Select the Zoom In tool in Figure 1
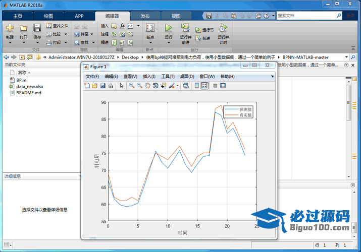 (131, 86)
